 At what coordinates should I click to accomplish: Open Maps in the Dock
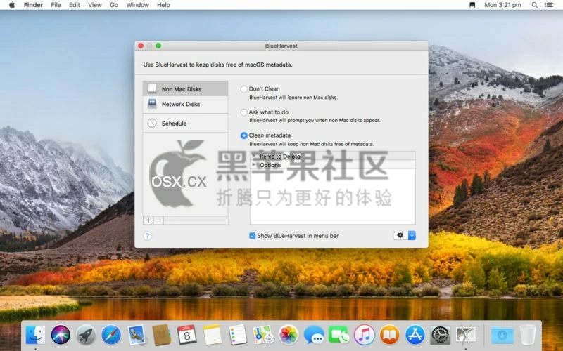pyautogui.click(x=262, y=335)
